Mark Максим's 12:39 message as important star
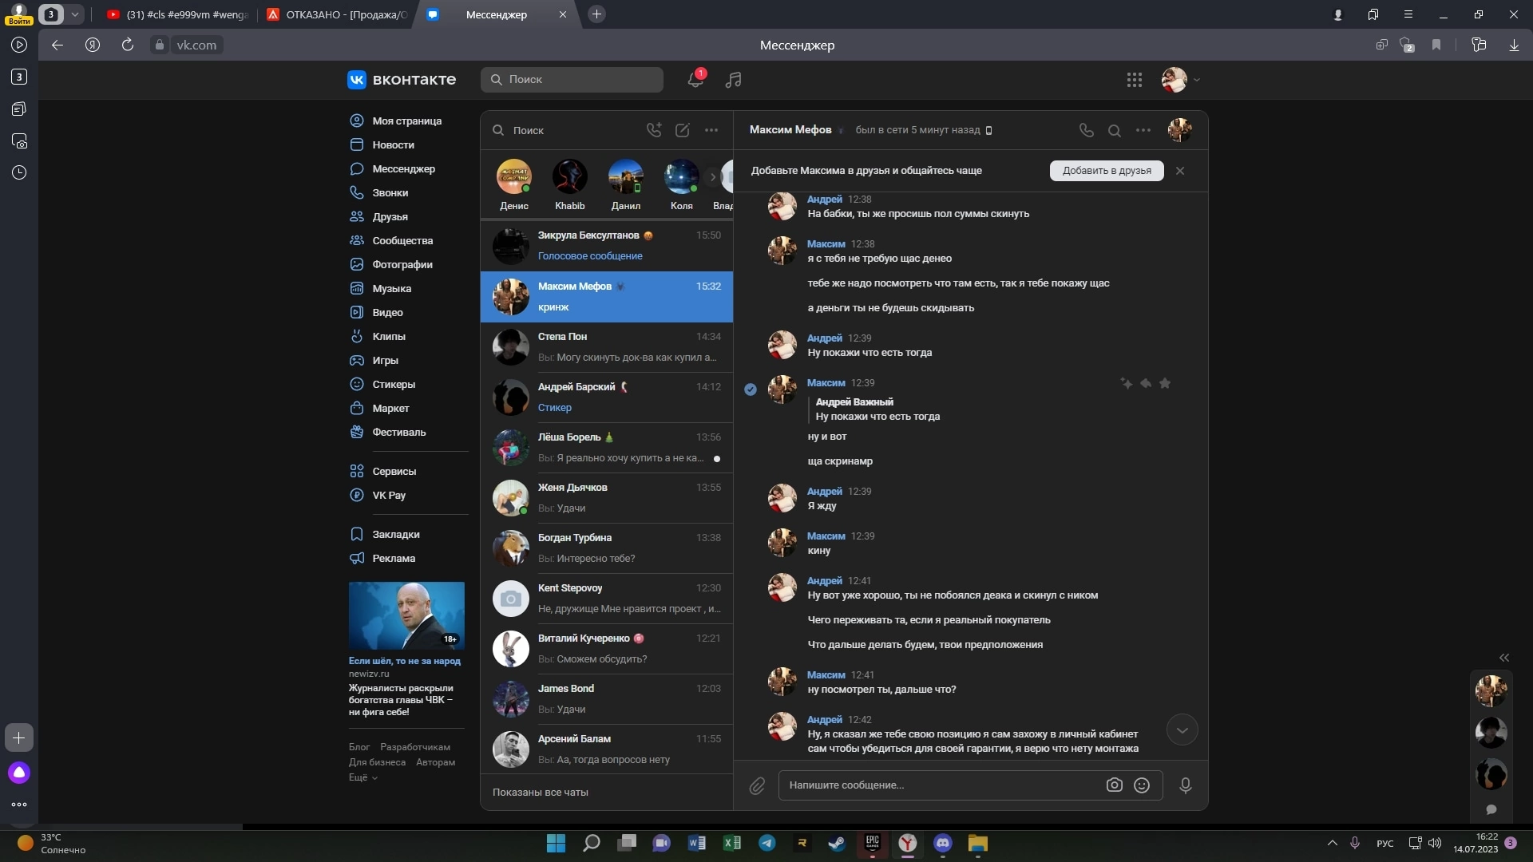 (1165, 384)
